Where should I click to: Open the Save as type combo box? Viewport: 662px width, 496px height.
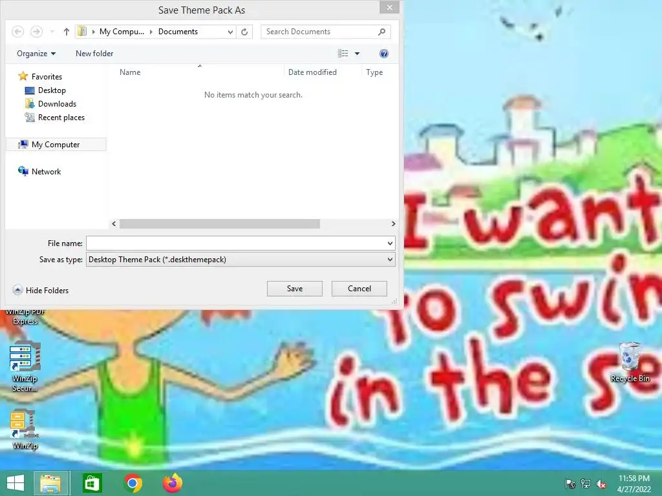240,260
